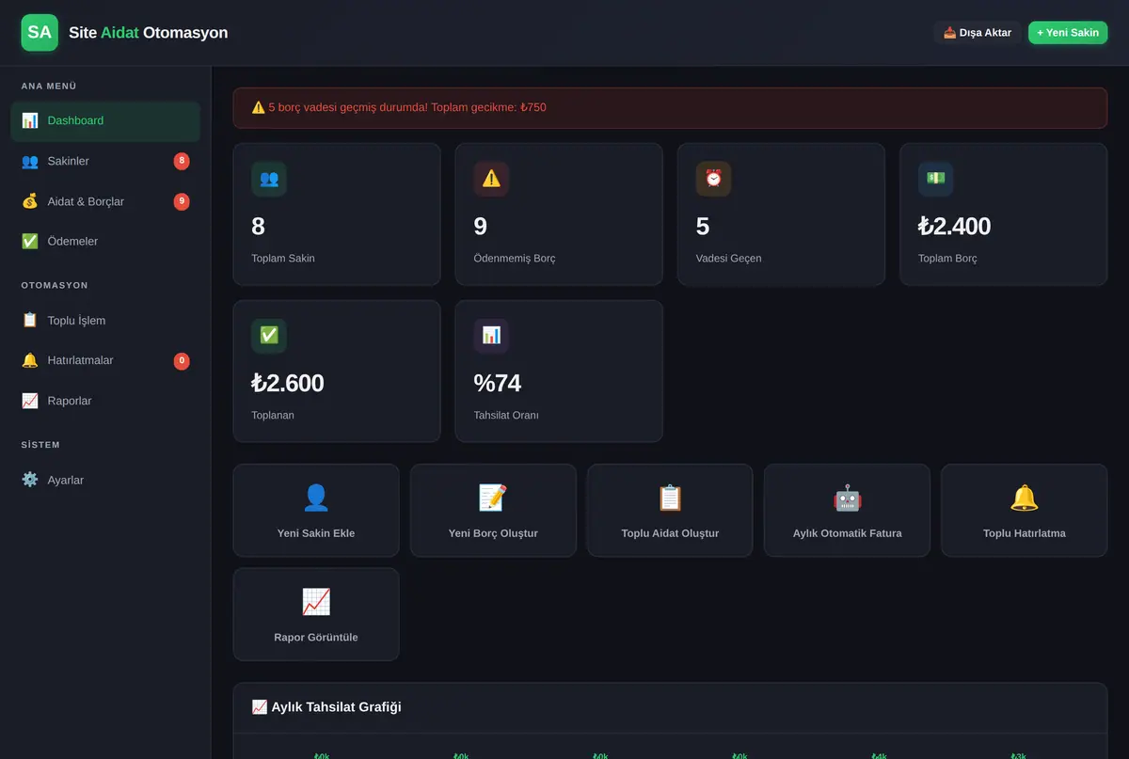Click the Ayarlar gear icon
The height and width of the screenshot is (759, 1129).
[30, 480]
